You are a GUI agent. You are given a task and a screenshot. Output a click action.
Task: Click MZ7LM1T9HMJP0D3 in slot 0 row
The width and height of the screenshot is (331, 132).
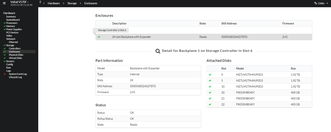[249, 75]
